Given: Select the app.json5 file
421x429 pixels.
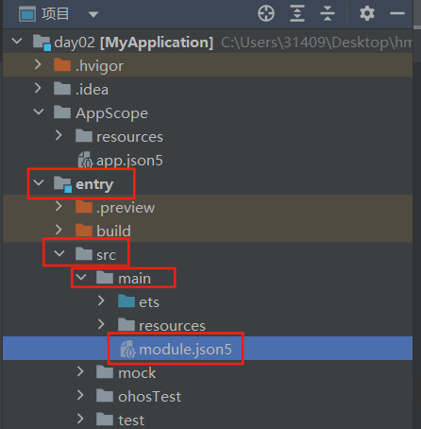Looking at the screenshot, I should [x=129, y=161].
